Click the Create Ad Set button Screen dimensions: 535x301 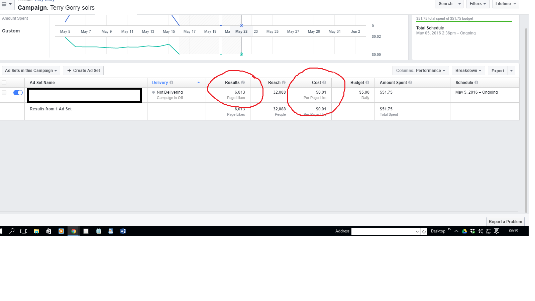[x=83, y=71]
